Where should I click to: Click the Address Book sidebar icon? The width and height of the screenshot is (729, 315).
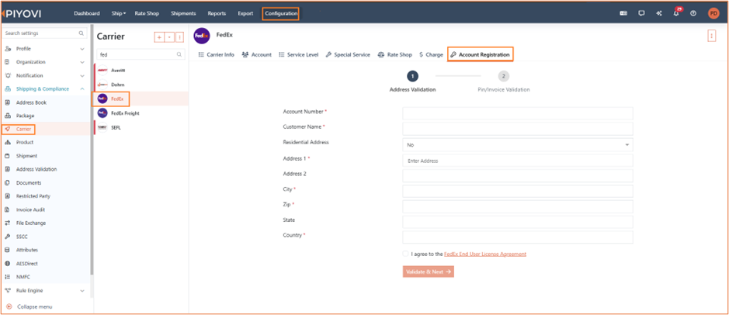pos(8,102)
